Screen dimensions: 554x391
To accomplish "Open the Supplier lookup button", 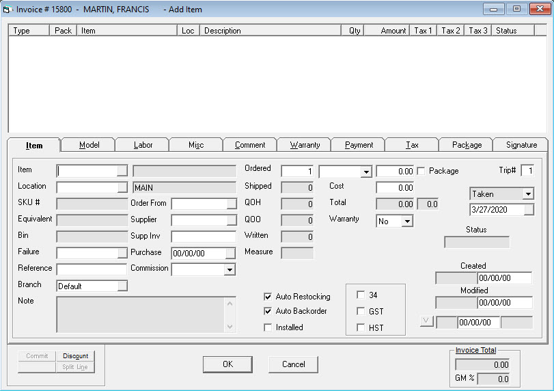I will coord(232,220).
